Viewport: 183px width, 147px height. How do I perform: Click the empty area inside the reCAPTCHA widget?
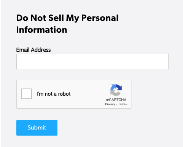pyautogui.click(x=88, y=94)
